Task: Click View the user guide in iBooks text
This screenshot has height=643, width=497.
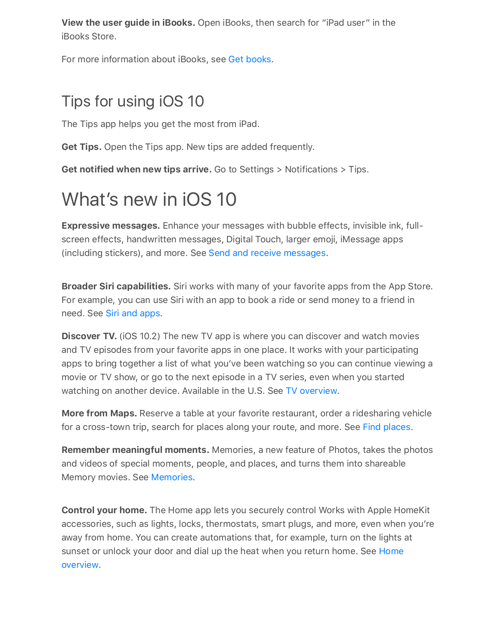Action: pyautogui.click(x=128, y=23)
